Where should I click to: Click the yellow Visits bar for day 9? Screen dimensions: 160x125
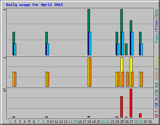click(x=46, y=79)
